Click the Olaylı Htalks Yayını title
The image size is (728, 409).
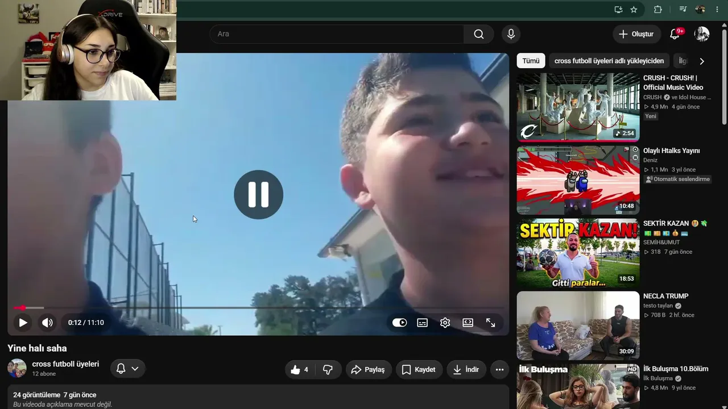[x=672, y=151]
